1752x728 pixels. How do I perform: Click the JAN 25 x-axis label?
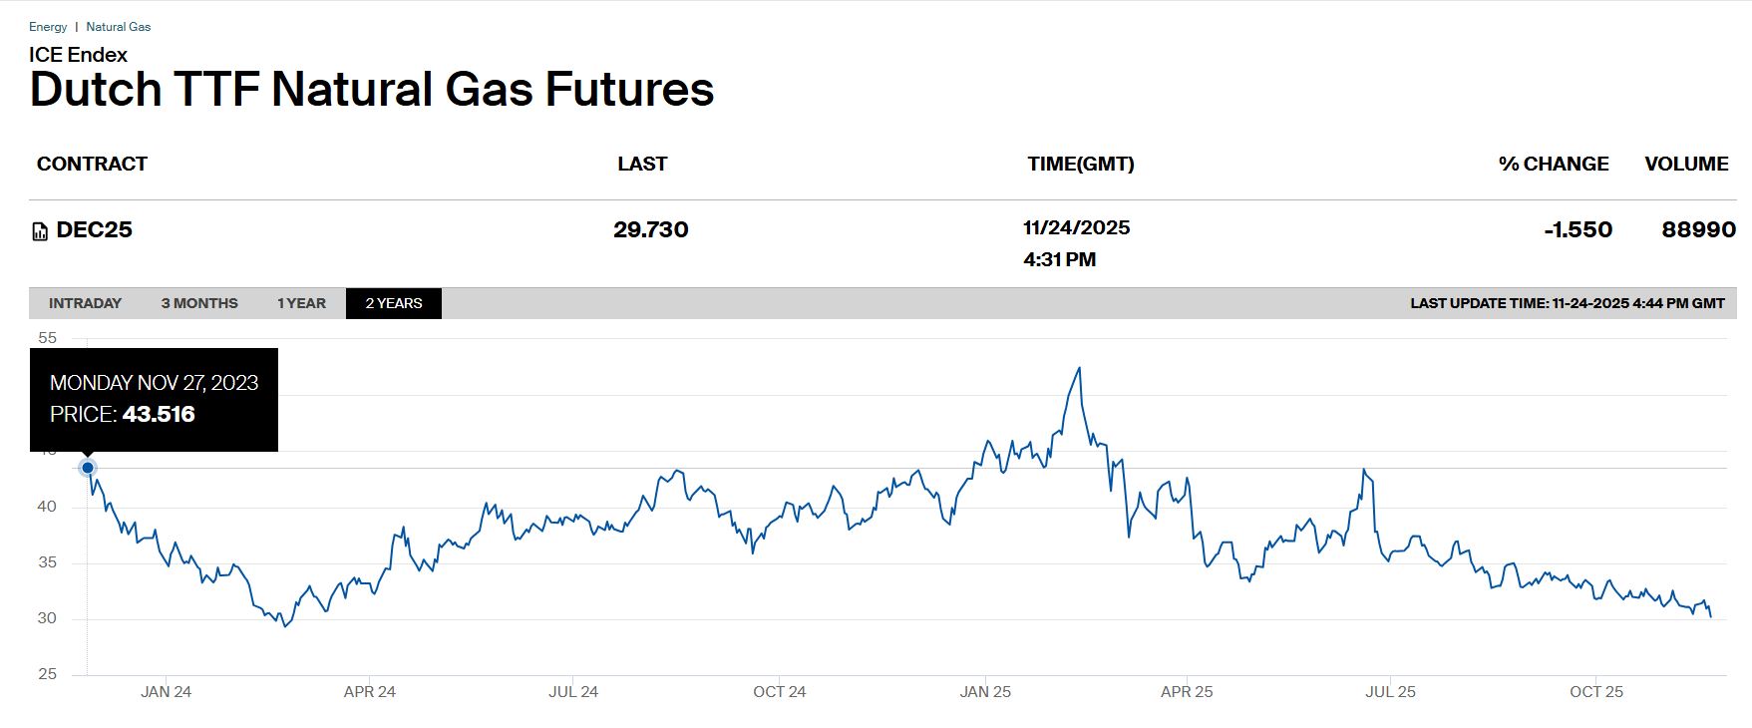tap(985, 692)
